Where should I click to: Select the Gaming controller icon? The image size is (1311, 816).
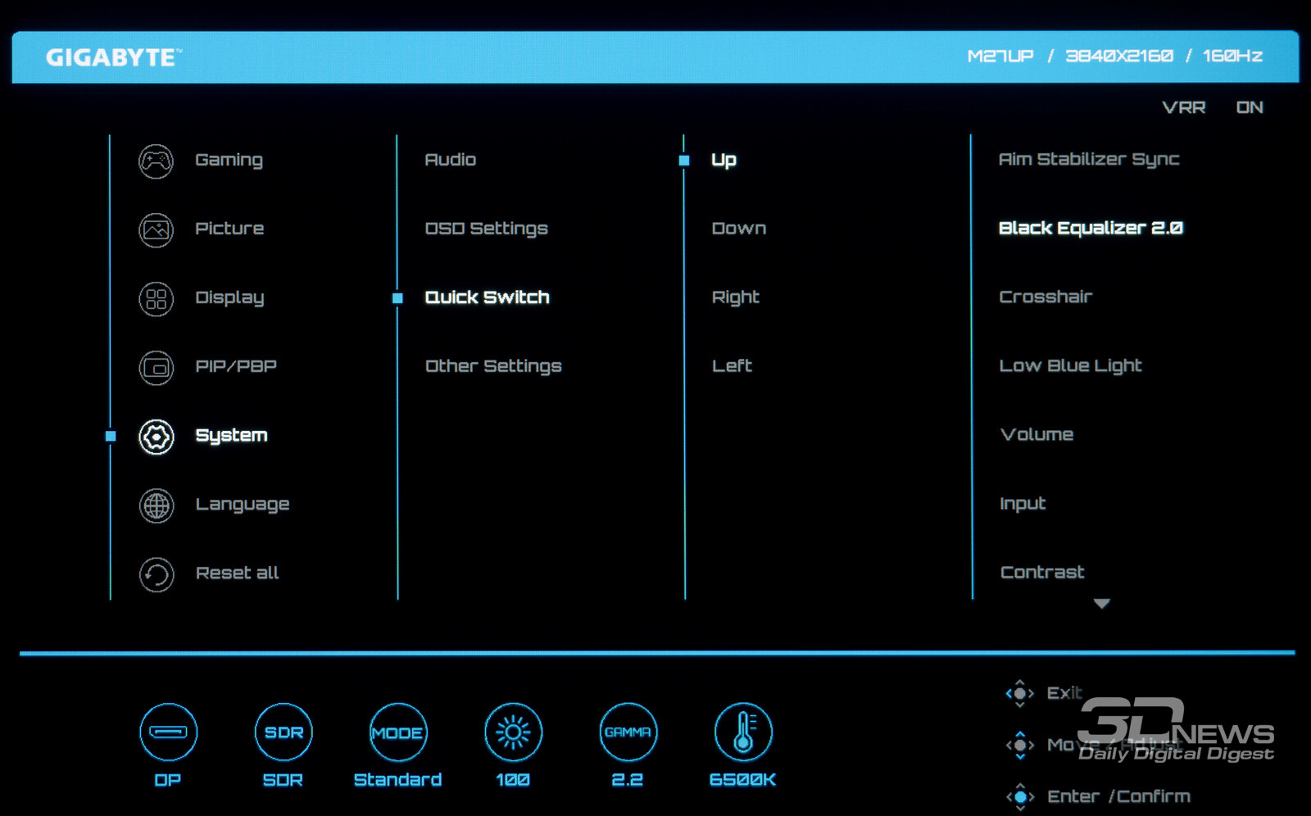click(x=156, y=161)
